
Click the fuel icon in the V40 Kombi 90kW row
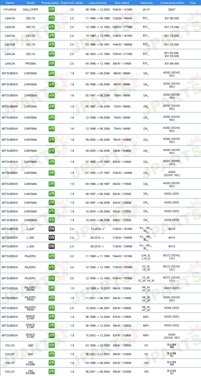52,372
